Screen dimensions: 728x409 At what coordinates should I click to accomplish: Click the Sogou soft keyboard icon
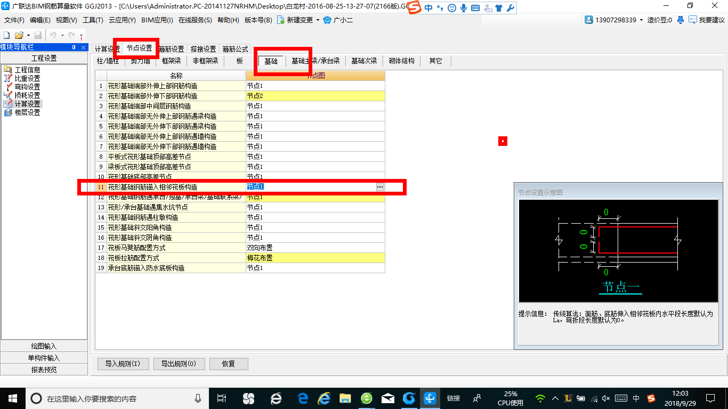click(x=475, y=8)
